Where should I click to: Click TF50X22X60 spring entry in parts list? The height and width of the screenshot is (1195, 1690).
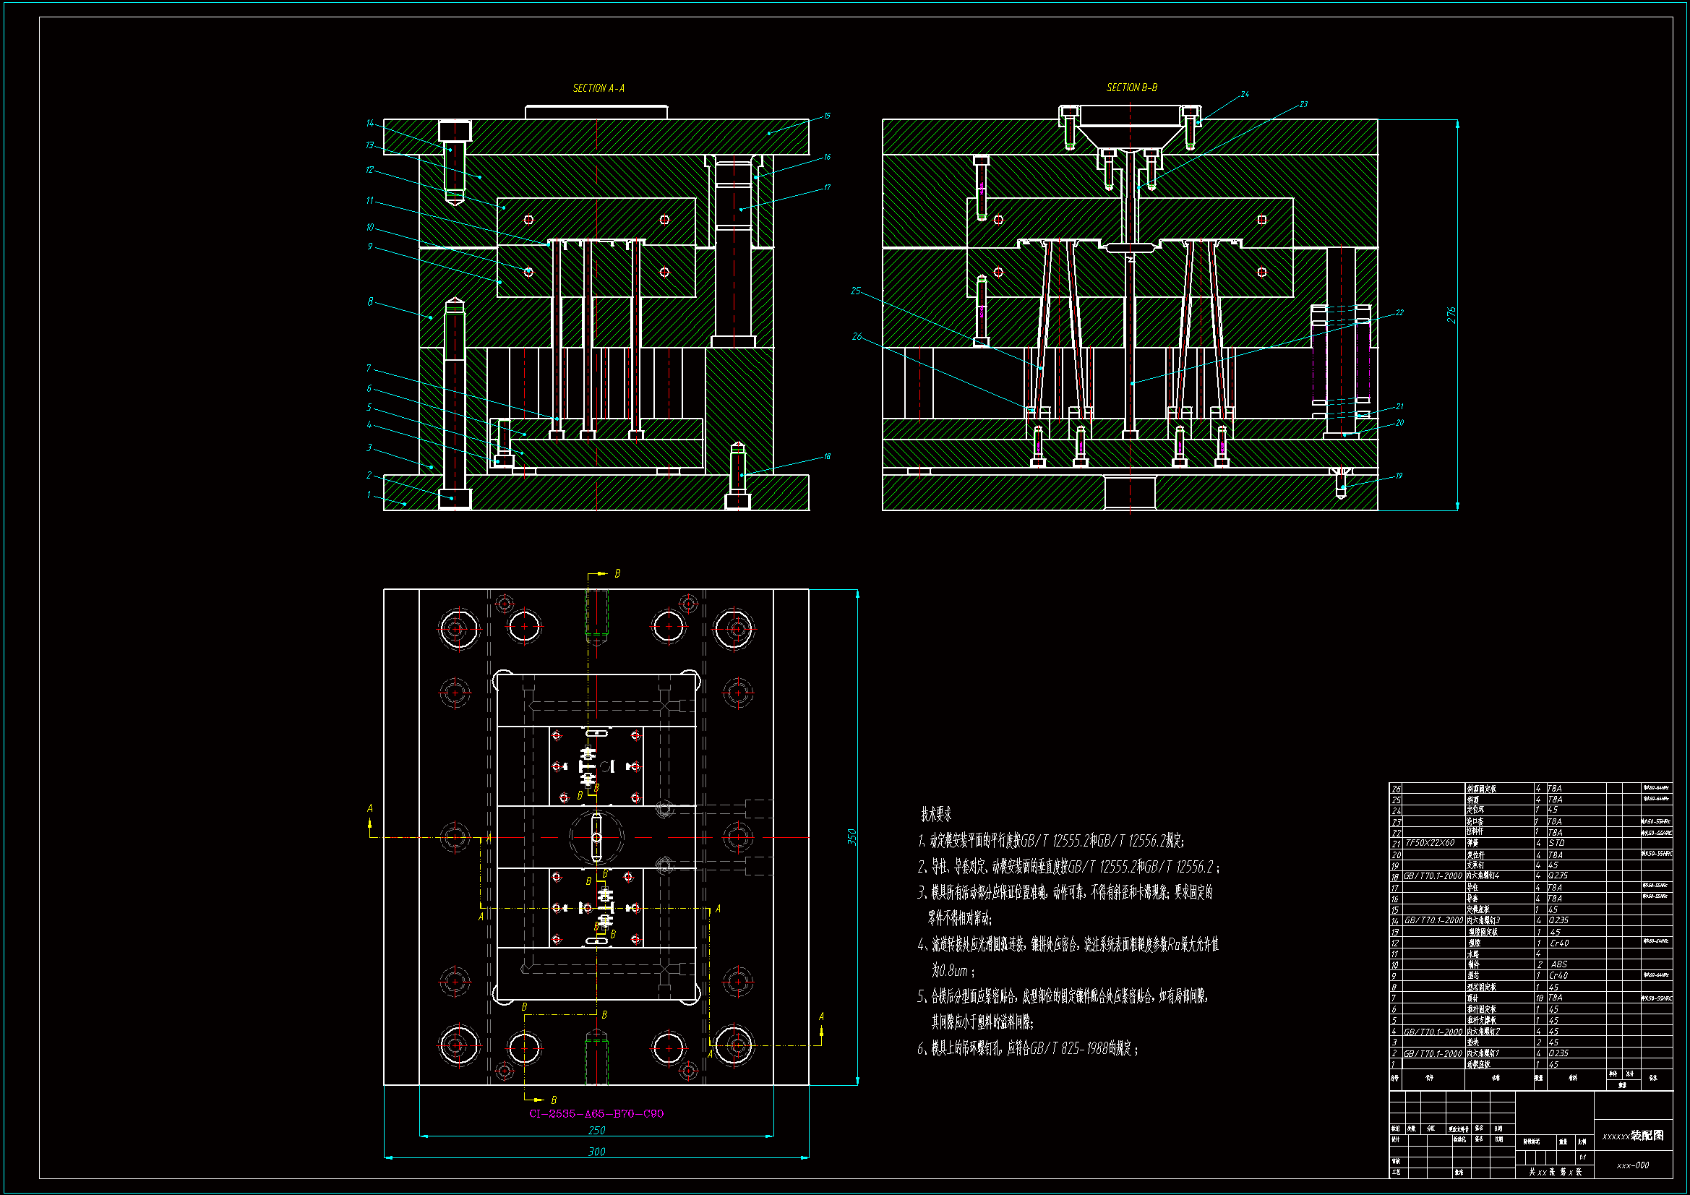pos(1430,843)
